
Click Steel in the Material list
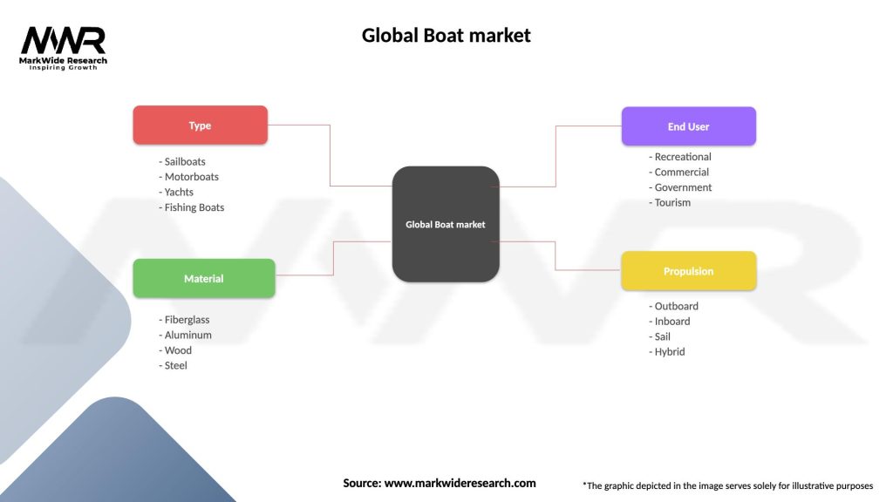(x=175, y=365)
